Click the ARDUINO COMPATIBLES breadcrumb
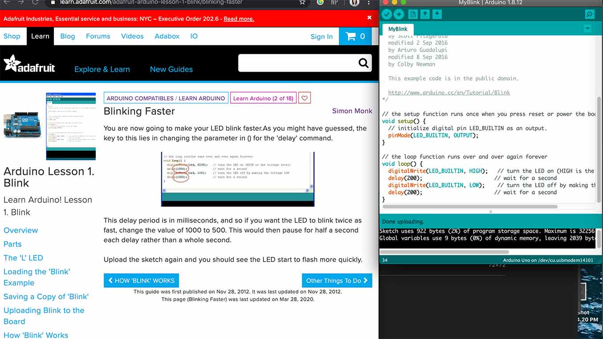603x339 pixels. [140, 98]
